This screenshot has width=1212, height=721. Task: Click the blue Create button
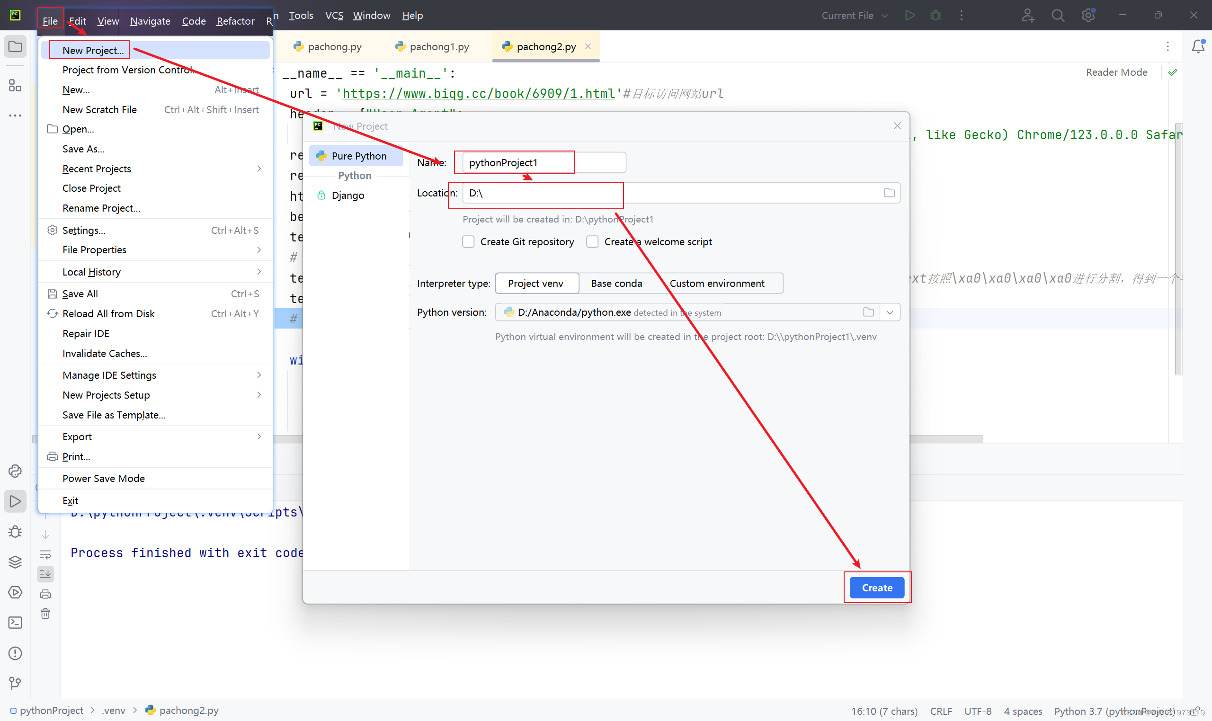point(877,588)
